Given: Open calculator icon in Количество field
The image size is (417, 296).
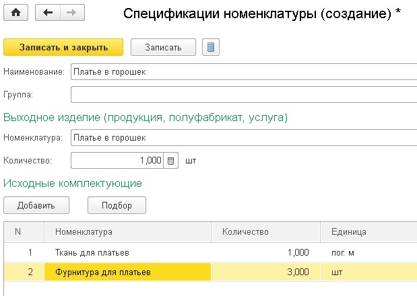Looking at the screenshot, I should coord(170,161).
